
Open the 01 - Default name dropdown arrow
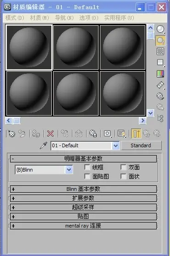[116, 145]
